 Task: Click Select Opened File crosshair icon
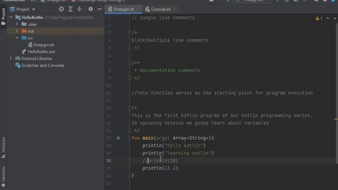[61, 9]
